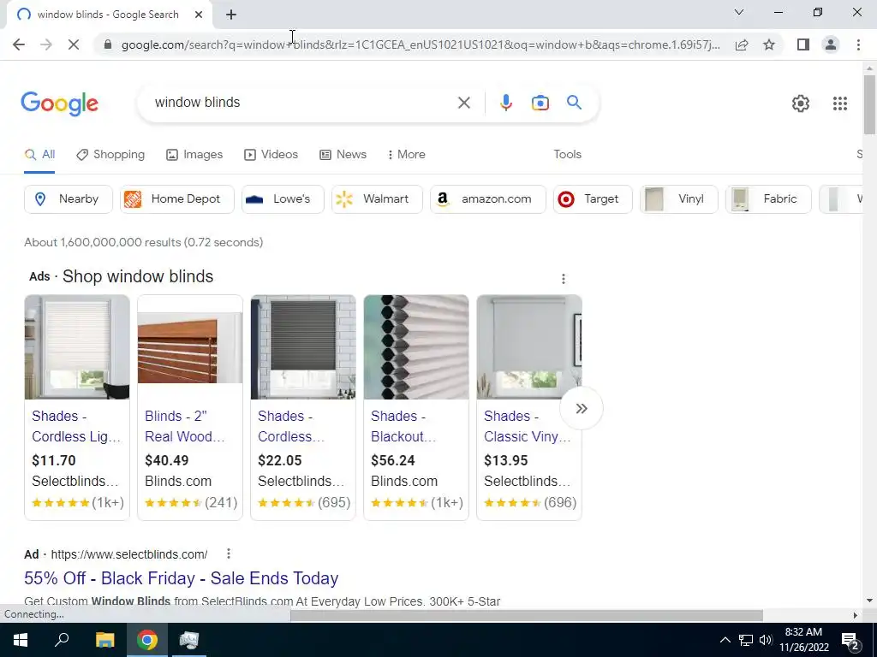Switch to the Shopping tab
This screenshot has width=877, height=657.
110,155
